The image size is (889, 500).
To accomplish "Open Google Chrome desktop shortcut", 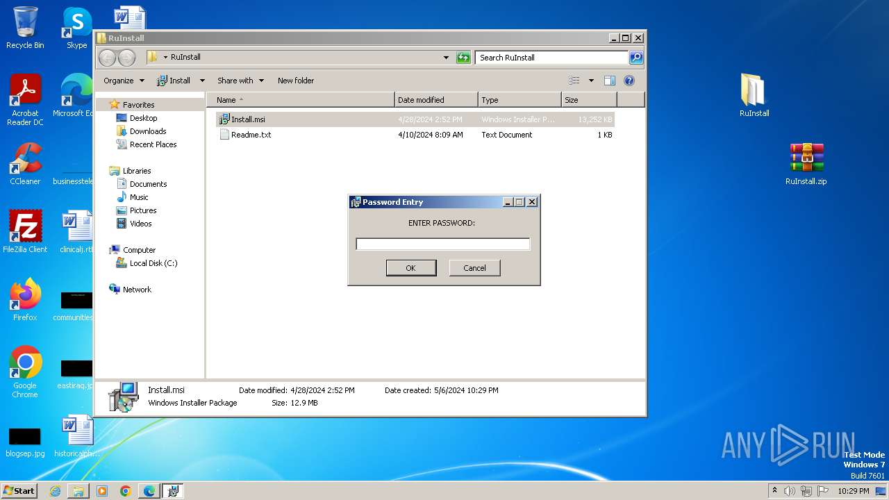I will [25, 372].
